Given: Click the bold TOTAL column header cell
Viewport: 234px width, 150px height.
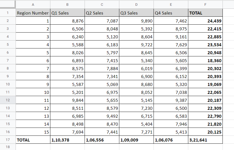Looking at the screenshot, I should point(205,13).
